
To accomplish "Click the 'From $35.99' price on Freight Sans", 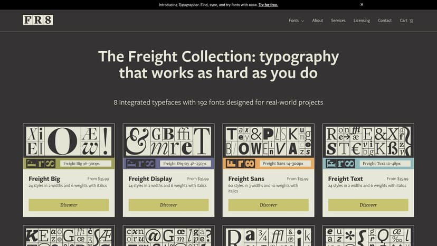I will (298, 179).
